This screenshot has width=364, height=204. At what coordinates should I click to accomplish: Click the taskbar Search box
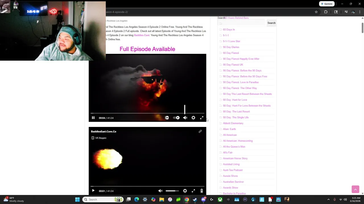[x=103, y=199]
